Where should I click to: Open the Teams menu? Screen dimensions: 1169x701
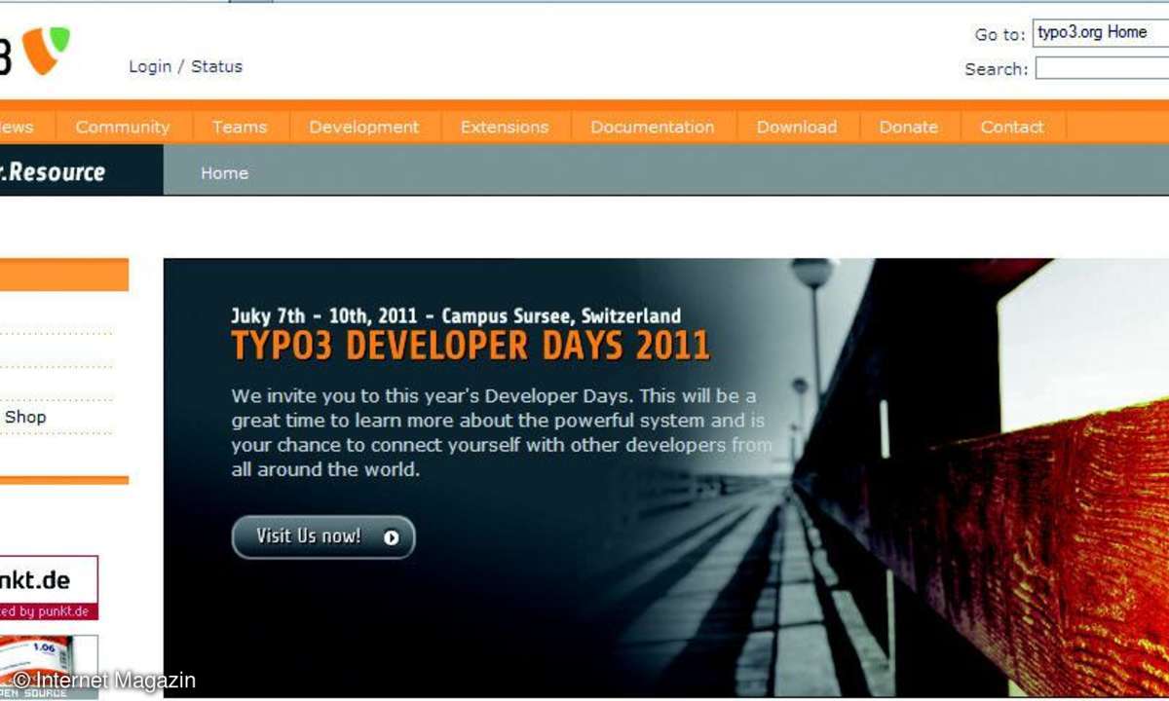(x=240, y=127)
